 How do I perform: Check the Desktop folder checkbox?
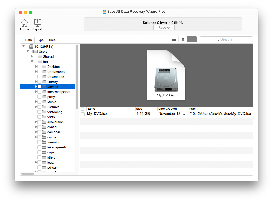coord(39,67)
